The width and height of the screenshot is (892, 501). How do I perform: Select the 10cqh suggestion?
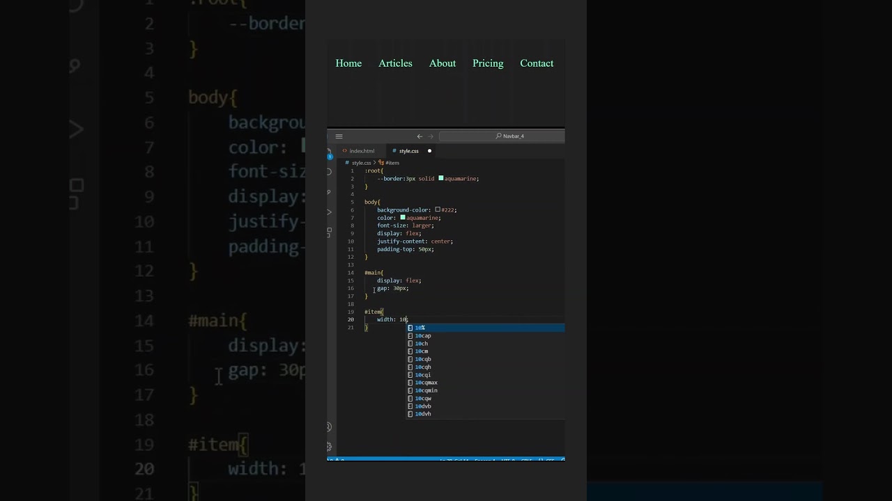(x=486, y=367)
